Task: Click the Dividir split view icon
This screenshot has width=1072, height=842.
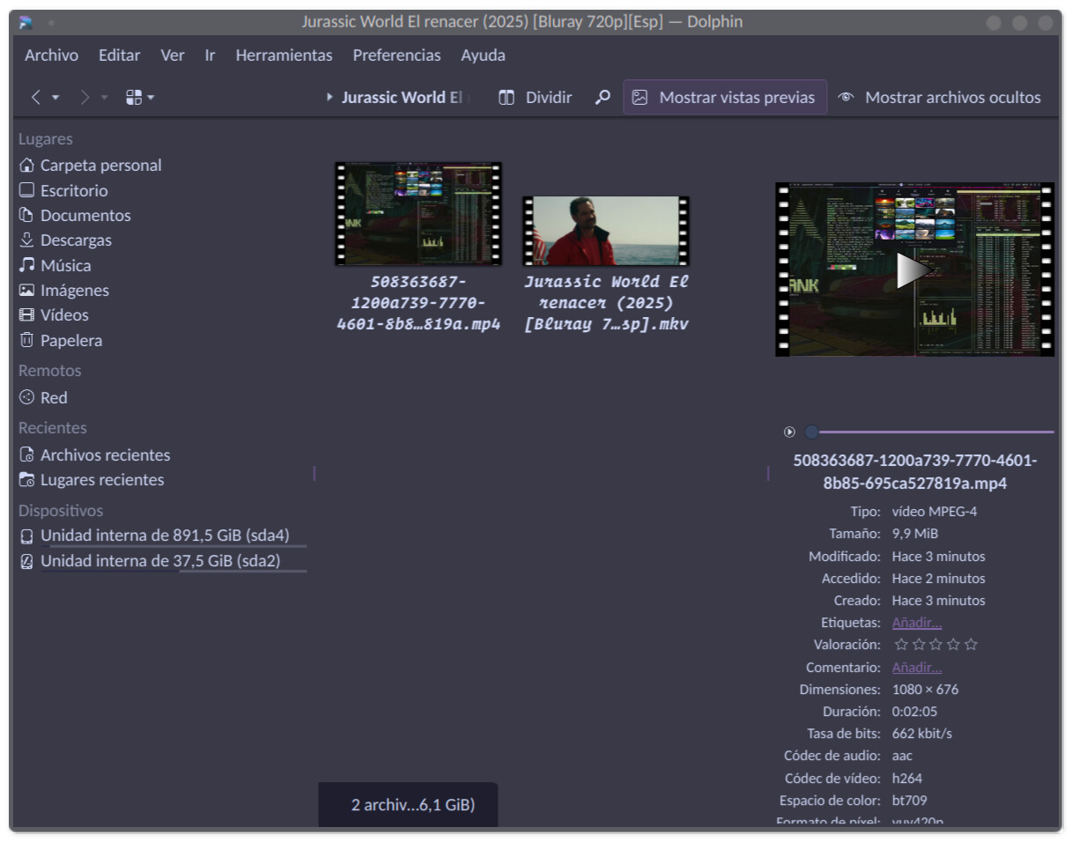Action: pos(506,98)
